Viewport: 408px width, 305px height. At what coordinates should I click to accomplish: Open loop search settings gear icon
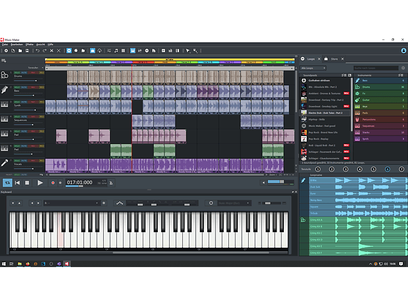coord(403,68)
